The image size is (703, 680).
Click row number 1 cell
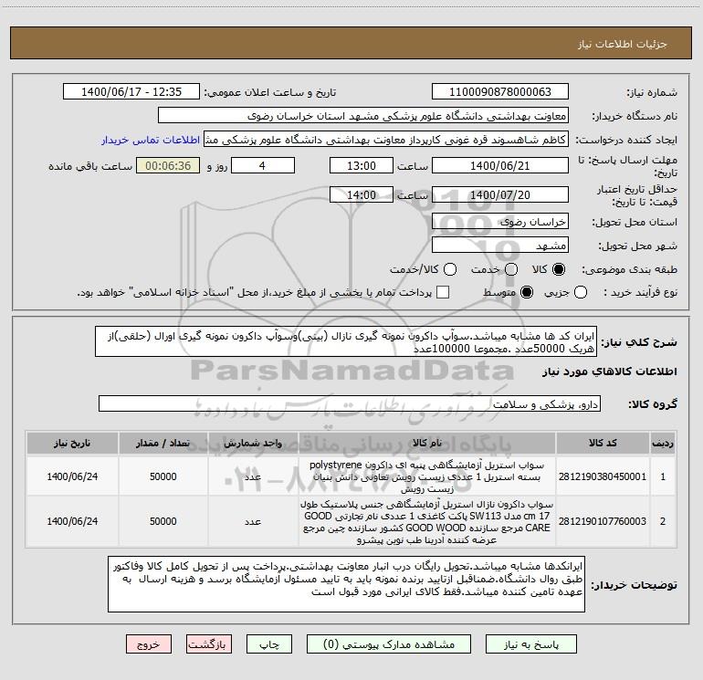(x=663, y=476)
